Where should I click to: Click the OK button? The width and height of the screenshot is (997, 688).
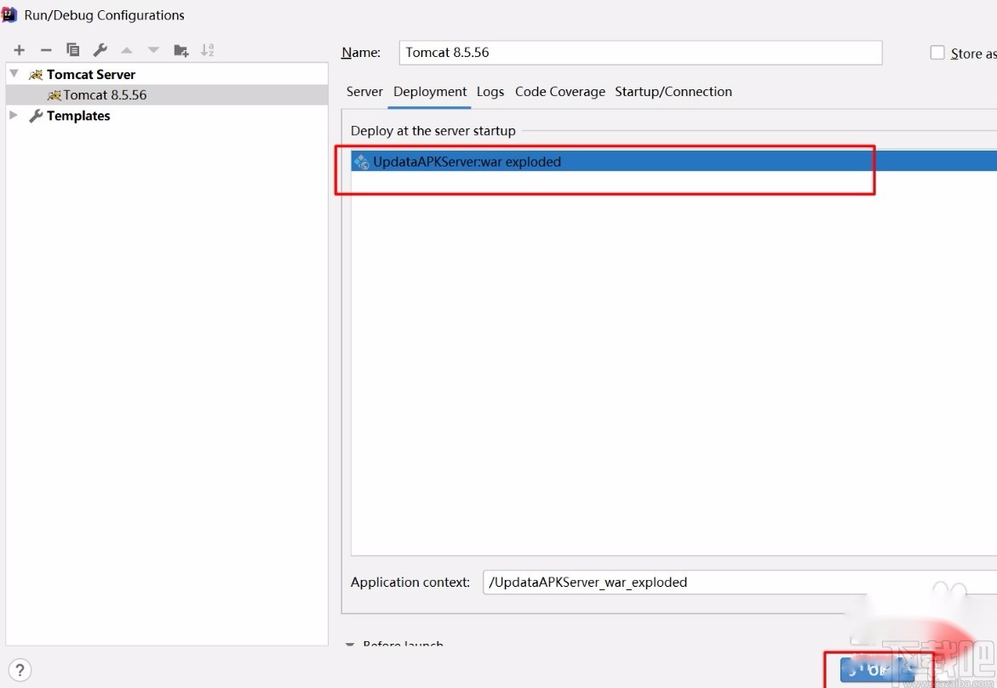[x=875, y=670]
